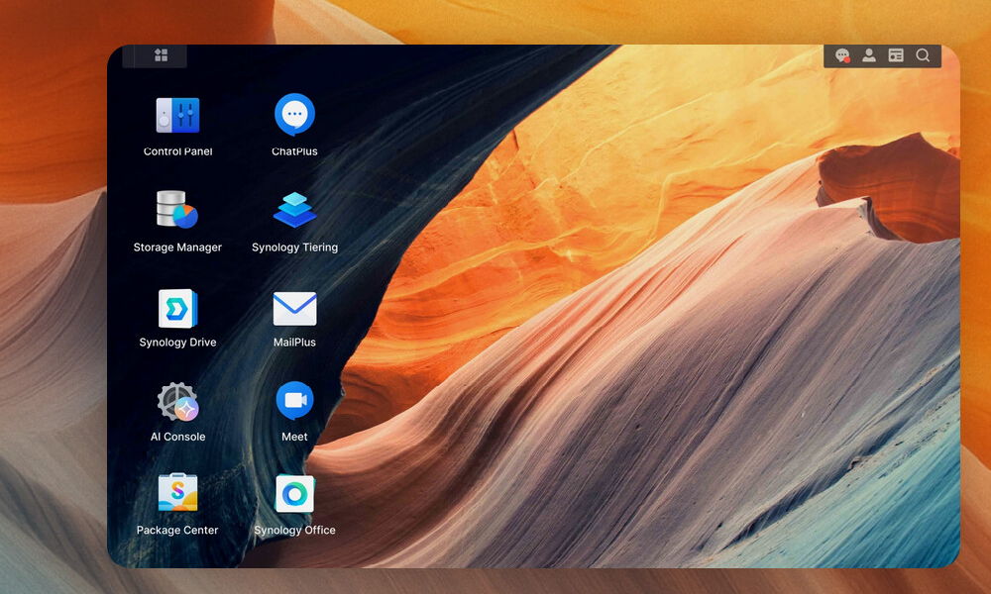The image size is (991, 594).
Task: Click the 'ChatPlus' label text
Action: point(294,151)
